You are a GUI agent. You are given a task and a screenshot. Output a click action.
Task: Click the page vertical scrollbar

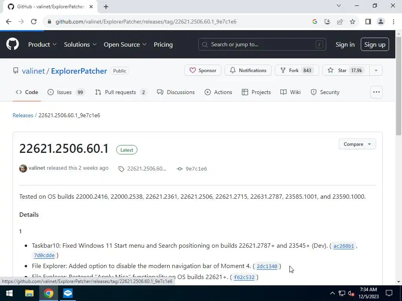click(399, 86)
